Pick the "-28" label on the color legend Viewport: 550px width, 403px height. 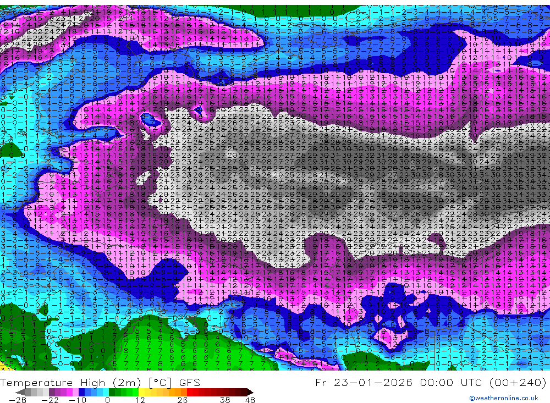point(18,400)
